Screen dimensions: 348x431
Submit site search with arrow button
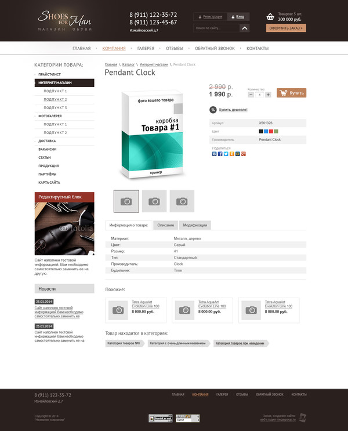(x=245, y=28)
